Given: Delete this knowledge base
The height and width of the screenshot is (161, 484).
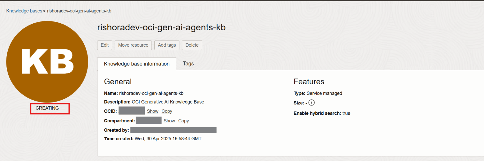Looking at the screenshot, I should (x=192, y=45).
